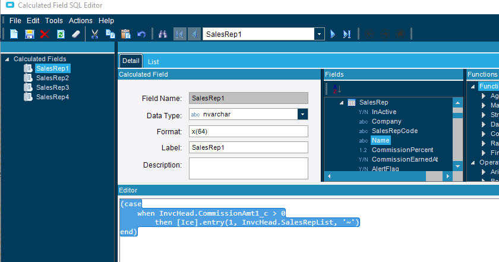Click the Calculated Field SQL Editor window icon
Screen dimensions: 499x262
(10, 5)
